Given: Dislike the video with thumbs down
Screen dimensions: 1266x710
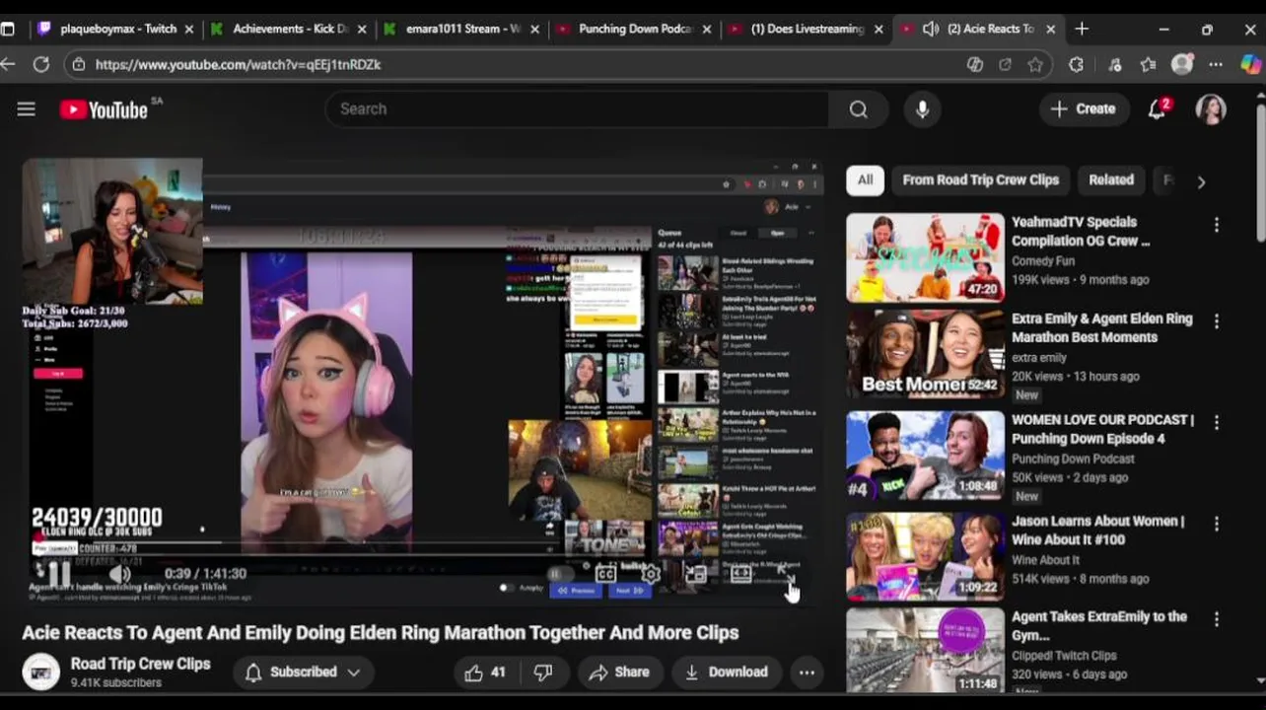Looking at the screenshot, I should click(542, 673).
